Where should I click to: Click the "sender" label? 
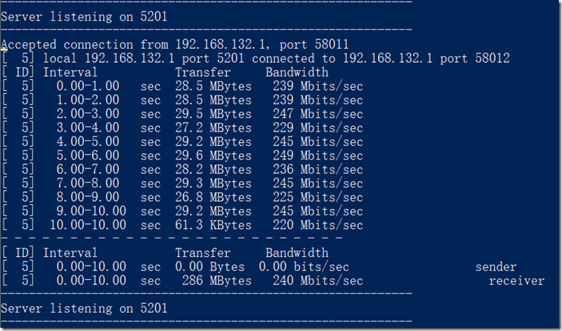496,267
